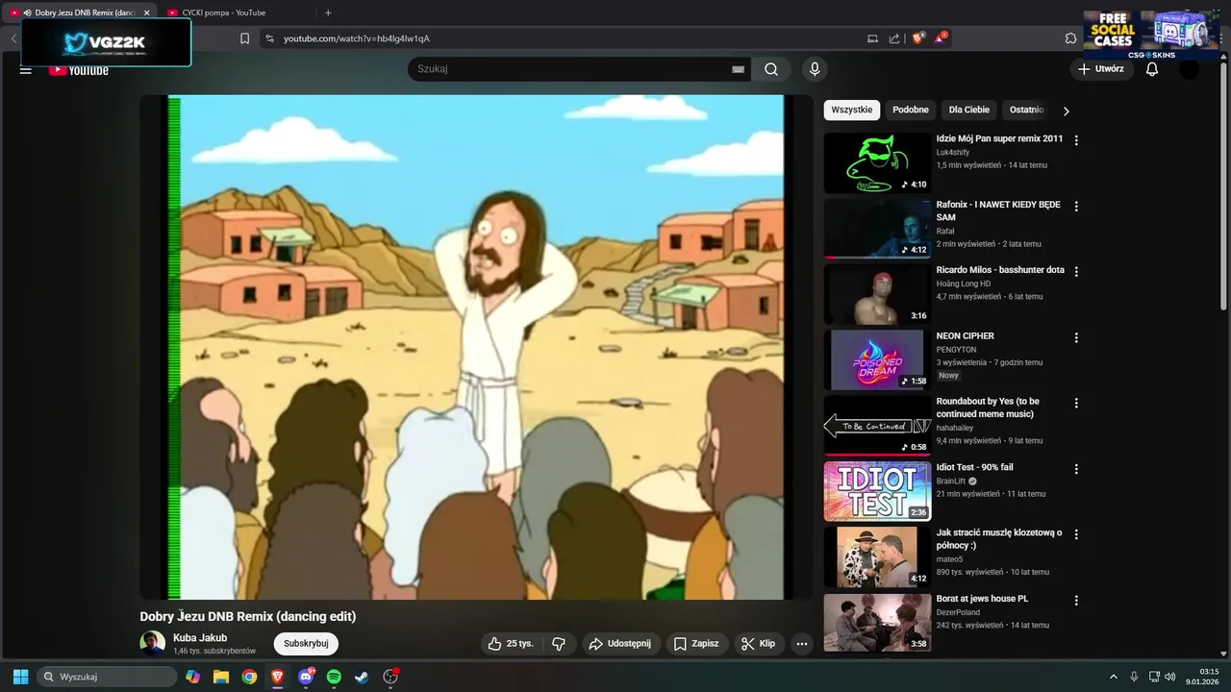Open the volume speaker tray icon
1231x692 pixels.
[x=1170, y=677]
